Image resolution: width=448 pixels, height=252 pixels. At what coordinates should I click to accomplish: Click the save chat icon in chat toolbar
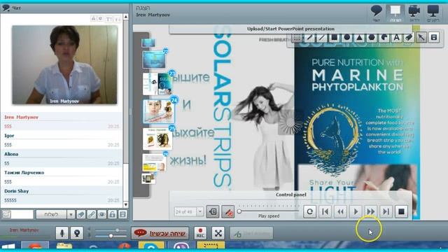[x=123, y=214]
